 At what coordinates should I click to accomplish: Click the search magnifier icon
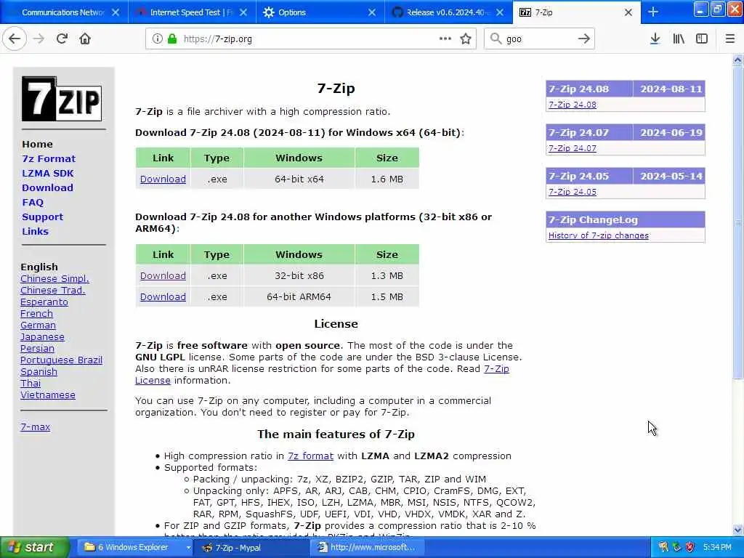click(x=496, y=39)
